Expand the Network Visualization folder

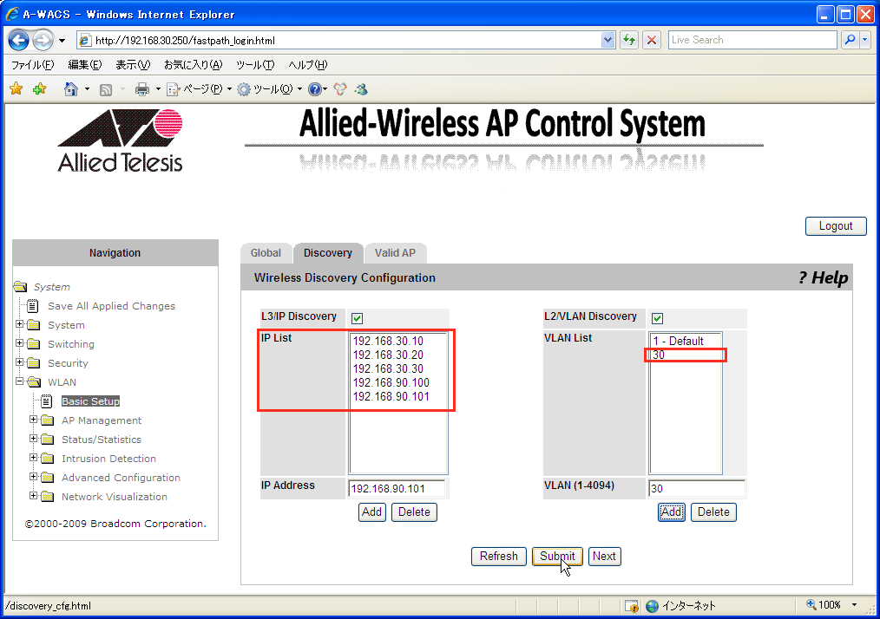[33, 496]
